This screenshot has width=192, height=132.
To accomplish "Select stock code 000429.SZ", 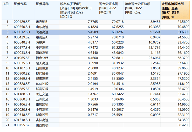I will pos(22,37).
